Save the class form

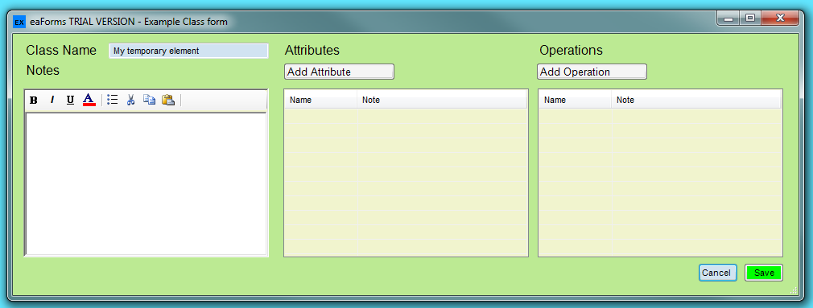click(x=764, y=273)
